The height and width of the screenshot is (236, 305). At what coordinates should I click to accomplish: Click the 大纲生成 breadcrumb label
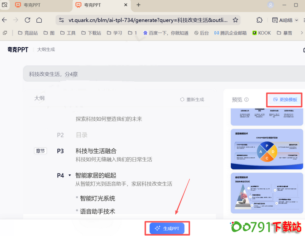pos(46,50)
